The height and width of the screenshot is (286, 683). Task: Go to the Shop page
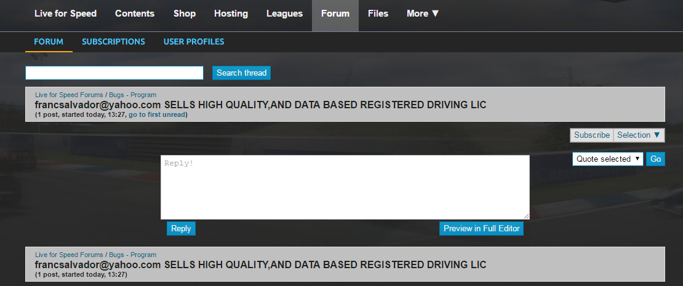(x=184, y=14)
